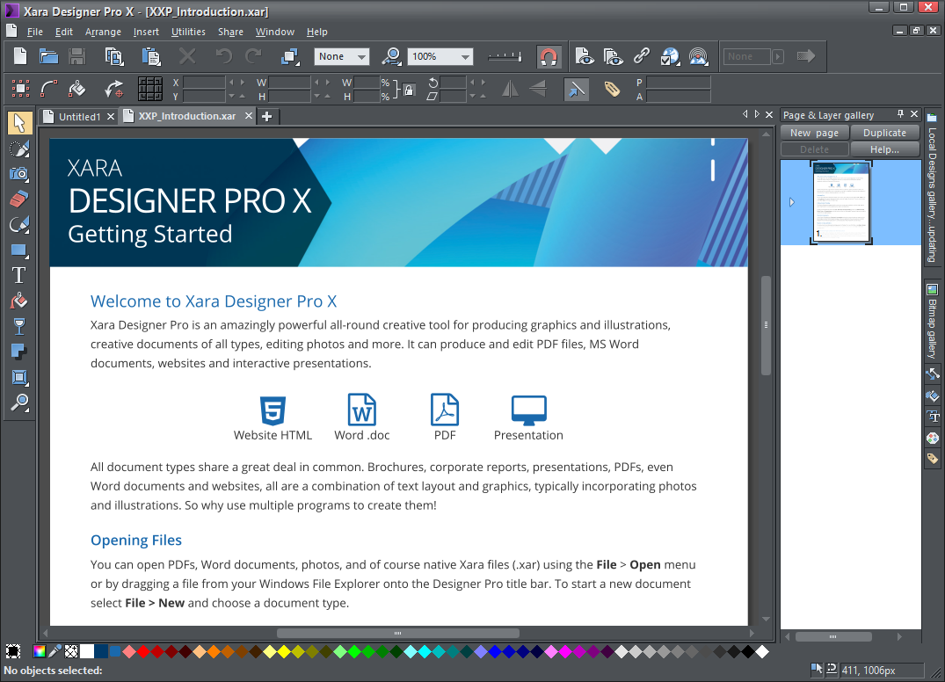Expand the page 1 thumbnail arrow
This screenshot has width=945, height=682.
pos(793,200)
